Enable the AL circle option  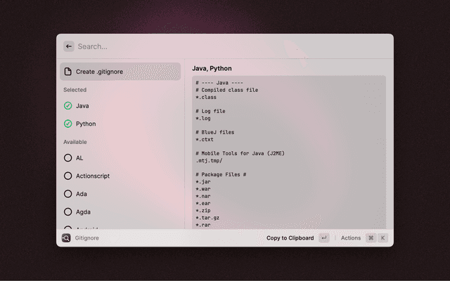click(x=68, y=158)
